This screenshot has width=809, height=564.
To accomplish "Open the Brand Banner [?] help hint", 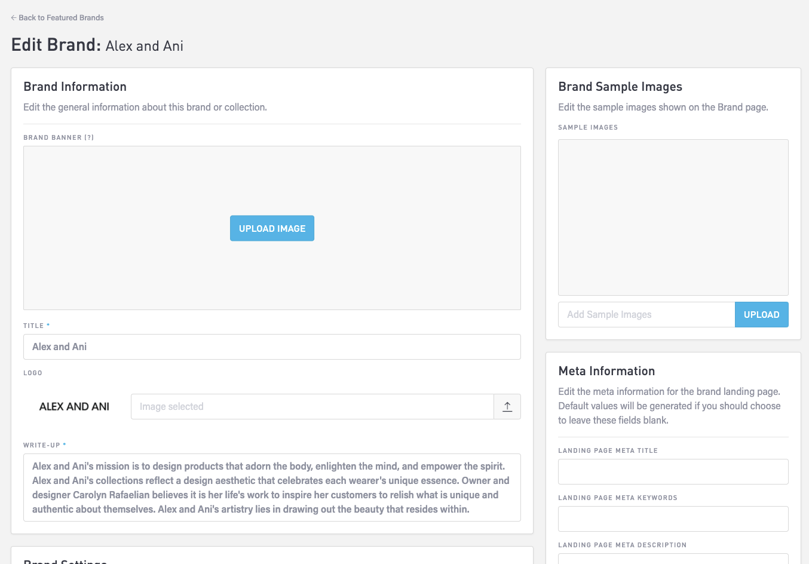I will tap(89, 137).
